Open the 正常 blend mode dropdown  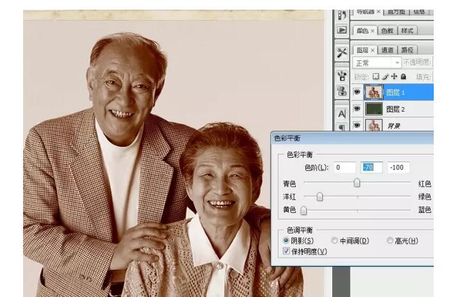click(377, 63)
